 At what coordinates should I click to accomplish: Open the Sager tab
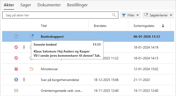point(26,5)
